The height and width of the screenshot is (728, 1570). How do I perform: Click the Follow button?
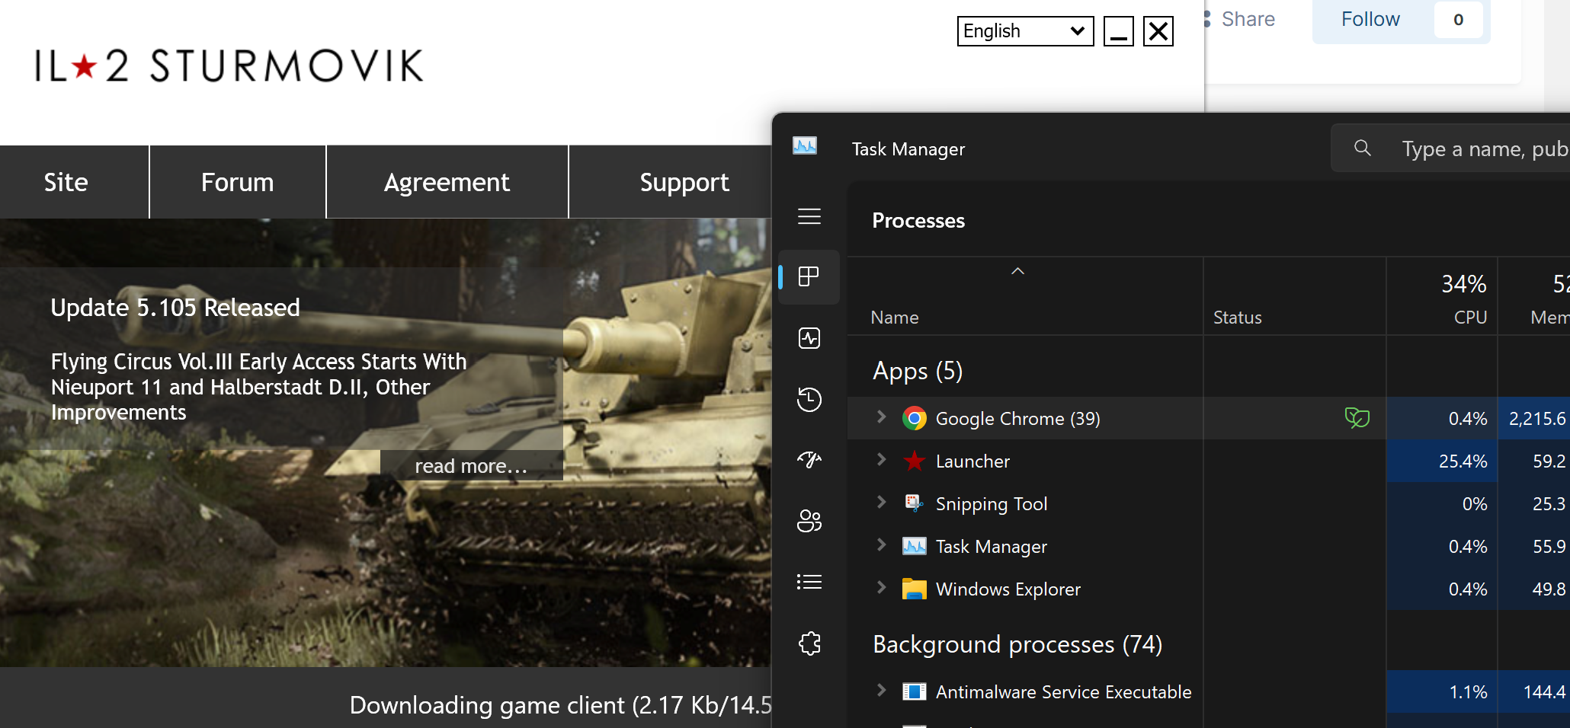(1370, 20)
